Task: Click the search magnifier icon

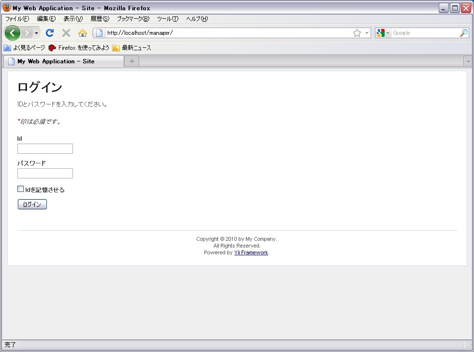Action: pos(464,33)
